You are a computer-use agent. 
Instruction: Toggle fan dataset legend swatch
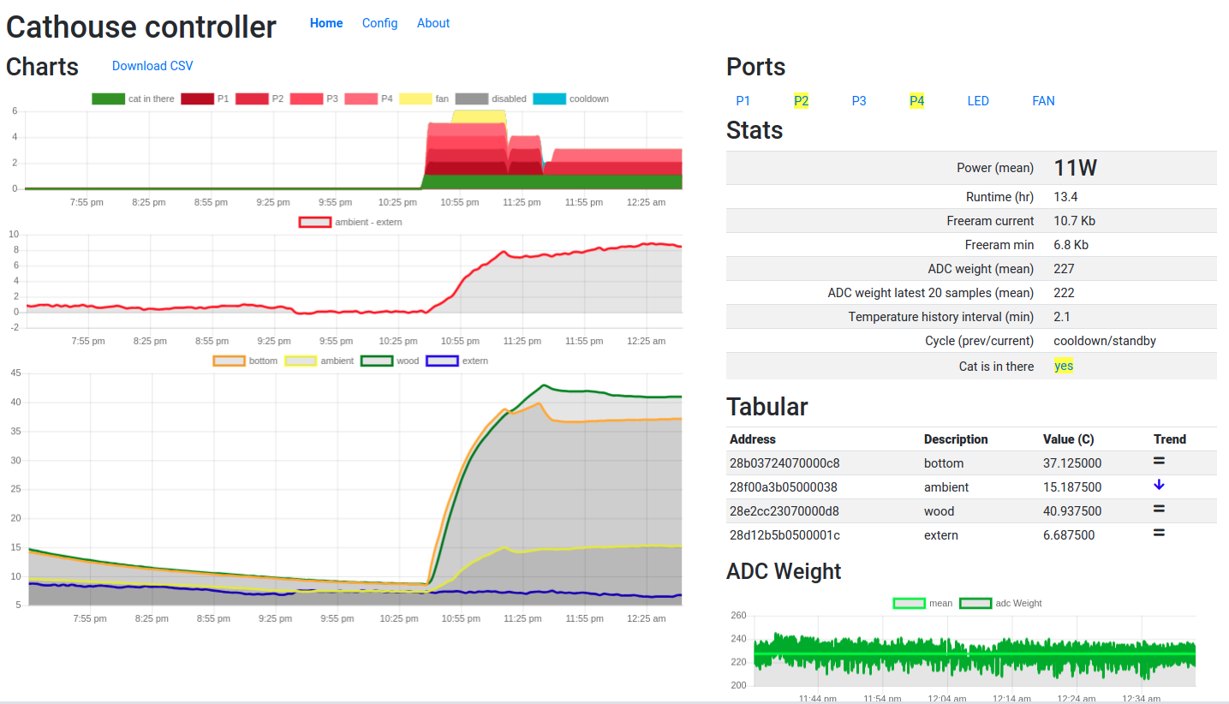[x=416, y=99]
